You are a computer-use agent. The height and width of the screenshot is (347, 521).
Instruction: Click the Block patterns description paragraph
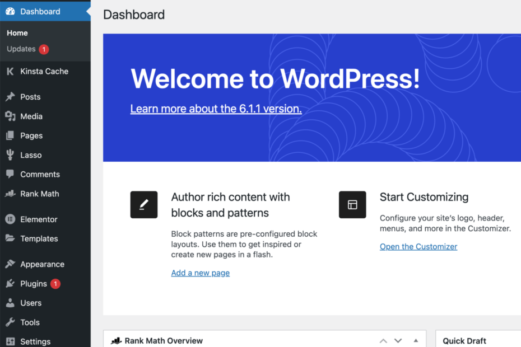[x=244, y=244]
